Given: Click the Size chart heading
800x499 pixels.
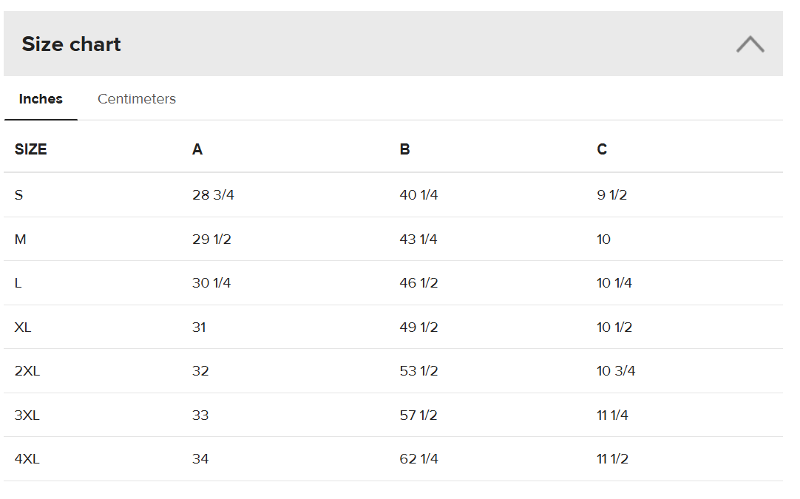Looking at the screenshot, I should pyautogui.click(x=72, y=44).
